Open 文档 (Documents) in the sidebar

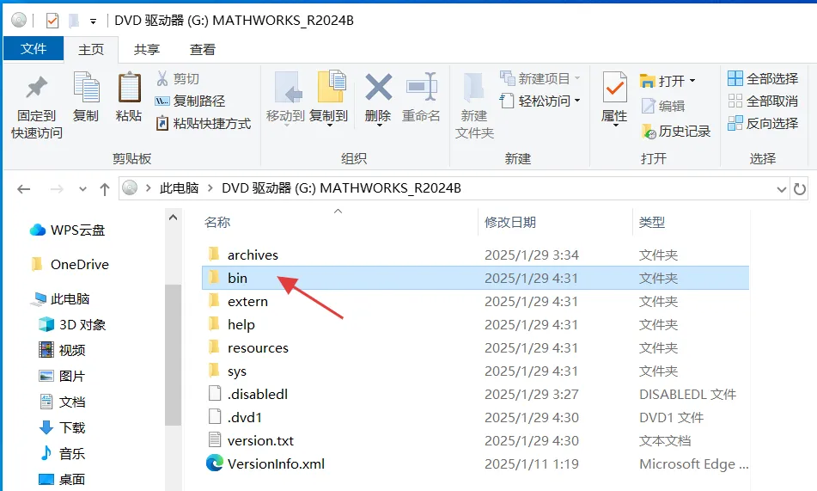62,402
